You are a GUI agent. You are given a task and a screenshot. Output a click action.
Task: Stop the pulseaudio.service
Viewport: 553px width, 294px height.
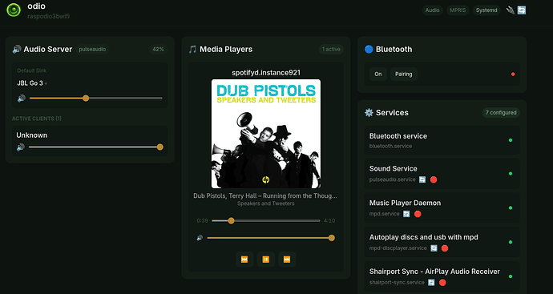click(434, 179)
